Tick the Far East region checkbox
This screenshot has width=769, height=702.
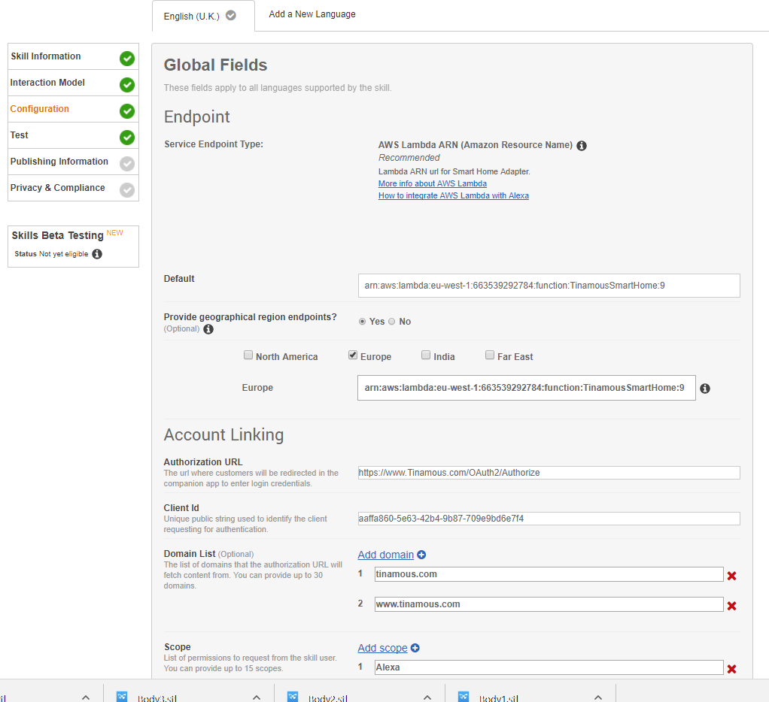[490, 356]
